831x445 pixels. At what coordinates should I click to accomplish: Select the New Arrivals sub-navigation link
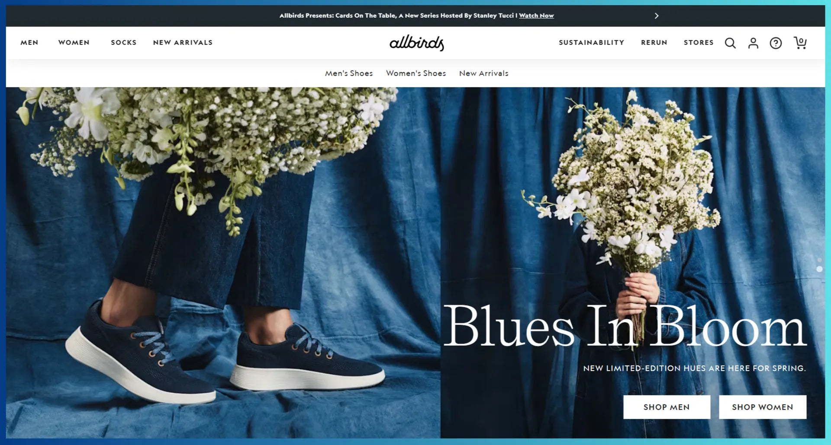[484, 73]
